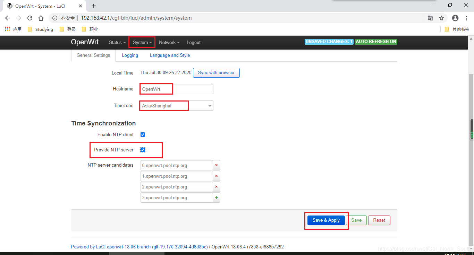This screenshot has width=474, height=255.
Task: Add a new NTP server candidate
Action: click(217, 198)
